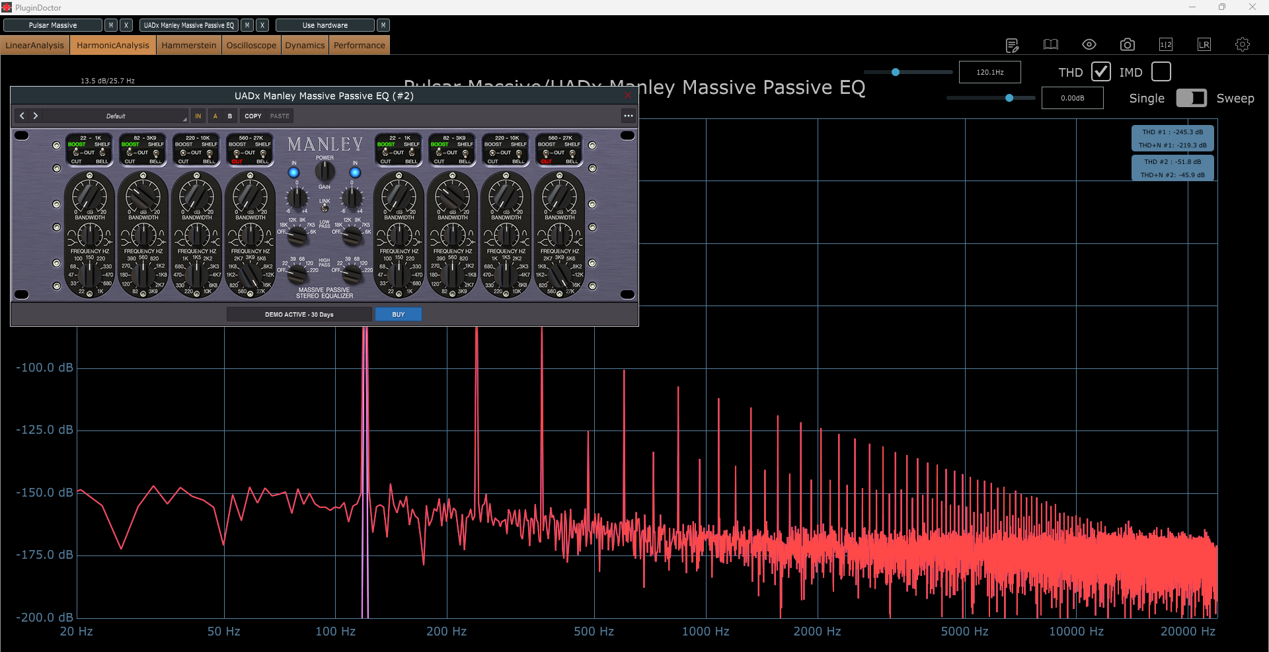Click the frequency slider handle
This screenshot has width=1269, height=652.
pyautogui.click(x=896, y=72)
